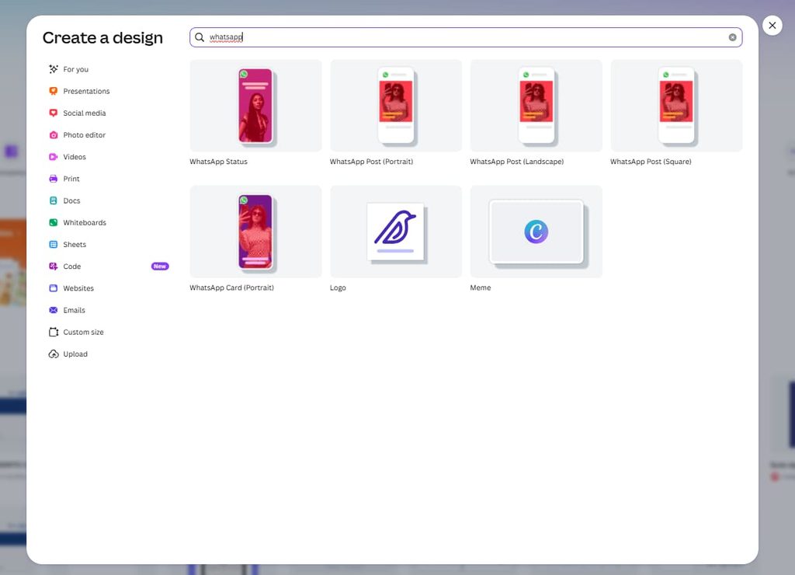Screen dimensions: 795x575
Task: Click the Print printer icon
Action: point(54,179)
